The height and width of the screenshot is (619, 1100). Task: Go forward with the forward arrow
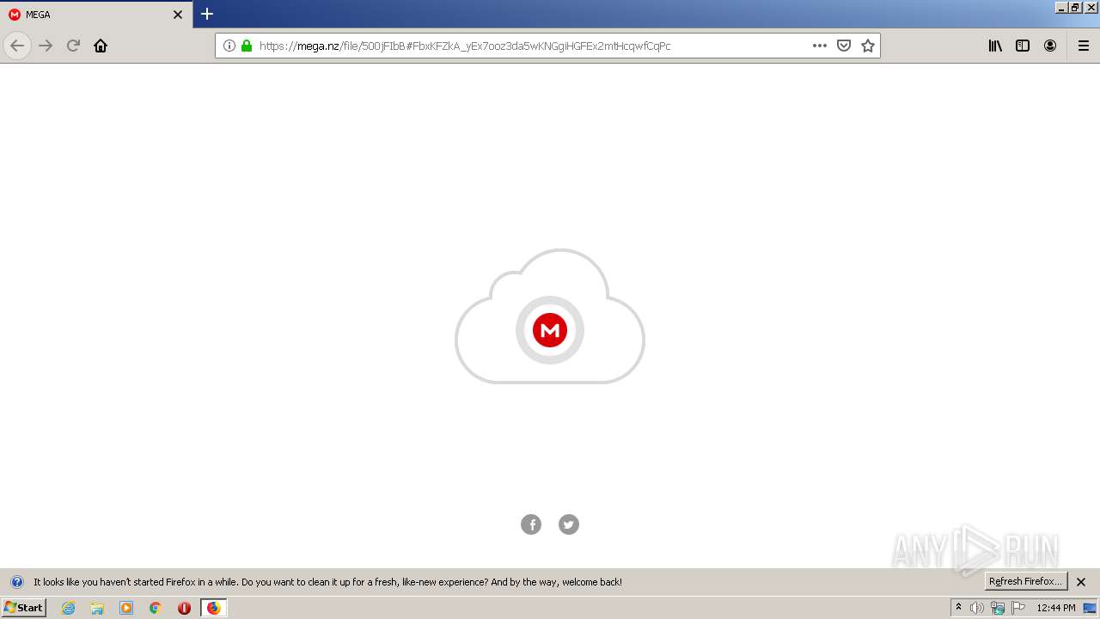tap(46, 46)
